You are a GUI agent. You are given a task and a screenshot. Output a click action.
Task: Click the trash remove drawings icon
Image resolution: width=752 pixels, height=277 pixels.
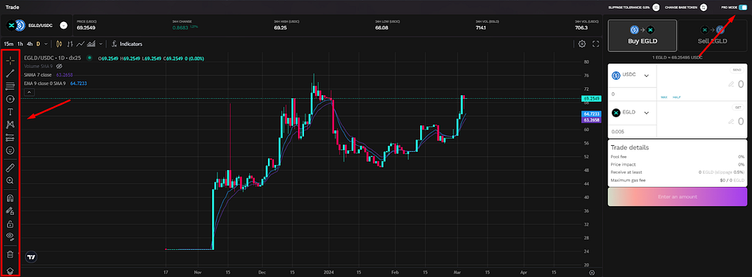[x=10, y=254]
